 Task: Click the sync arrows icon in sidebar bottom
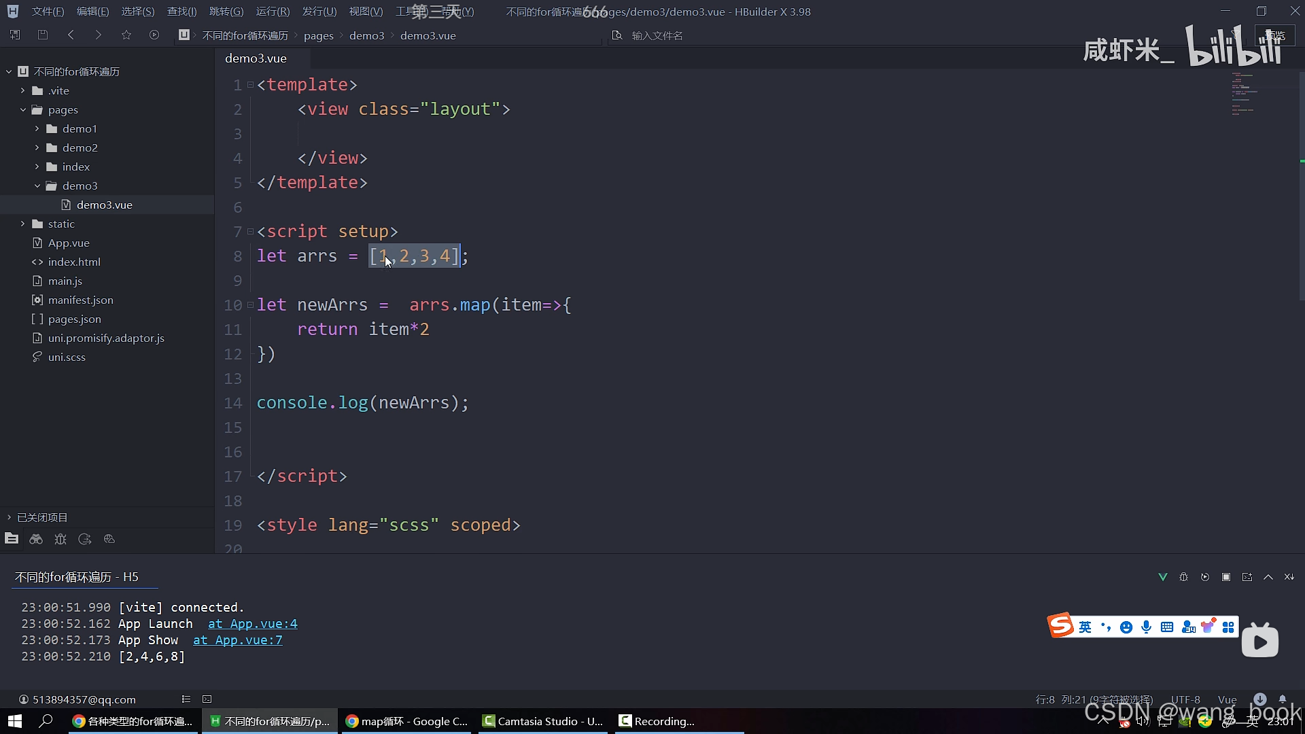click(85, 539)
